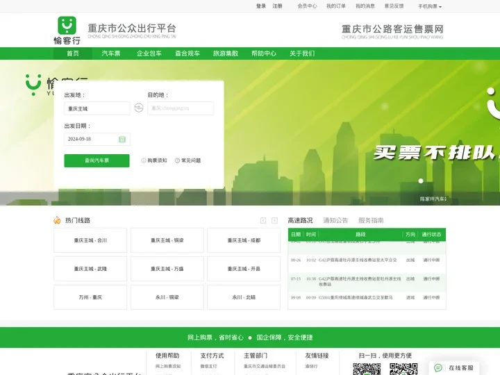Select the 万州 - 重庆 route card
The height and width of the screenshot is (375, 500).
coord(90,297)
